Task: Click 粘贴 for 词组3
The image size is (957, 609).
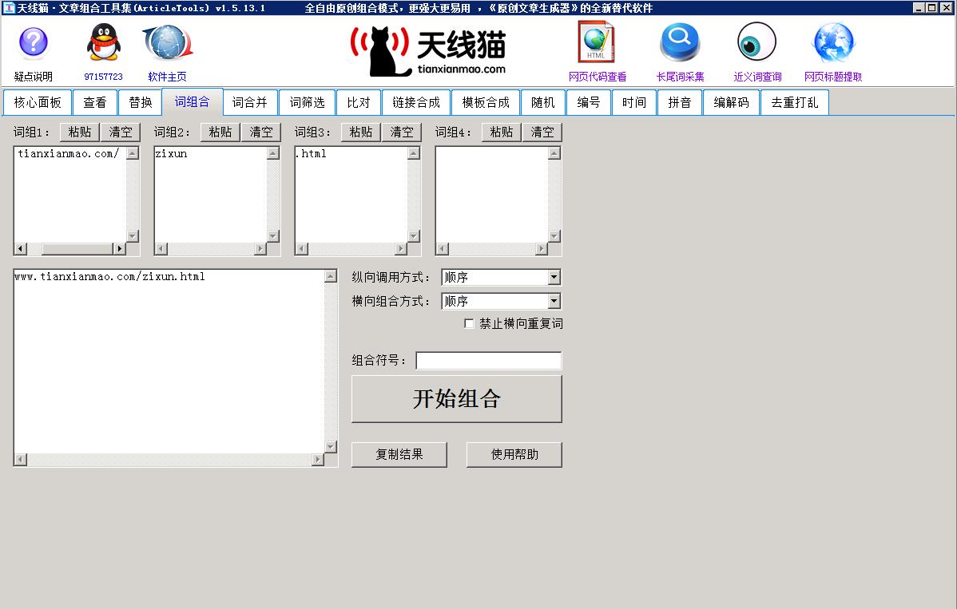Action: 361,132
